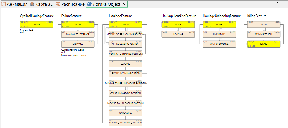Image resolution: width=288 pixels, height=128 pixels.
Task: Select NONE state under IdlingFeature
Action: tap(264, 24)
